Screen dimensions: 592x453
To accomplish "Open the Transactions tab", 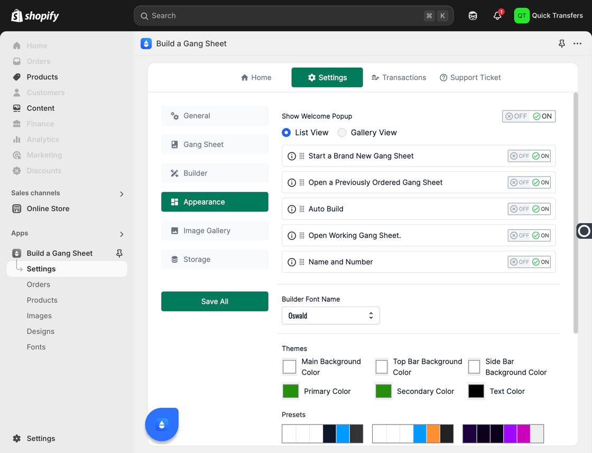I will tap(399, 77).
